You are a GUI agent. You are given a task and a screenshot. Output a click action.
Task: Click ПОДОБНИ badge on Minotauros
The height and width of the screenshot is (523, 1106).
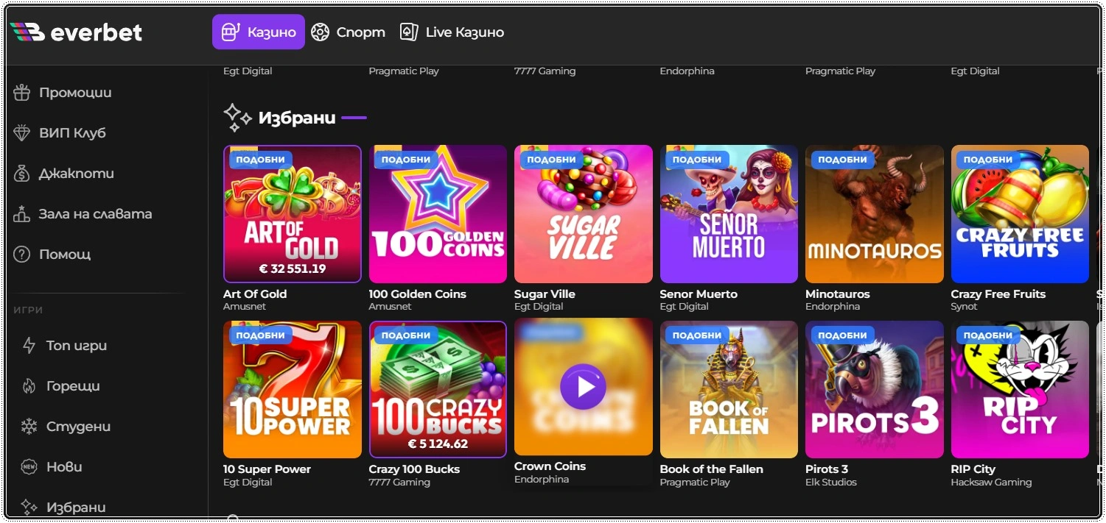[x=843, y=160]
